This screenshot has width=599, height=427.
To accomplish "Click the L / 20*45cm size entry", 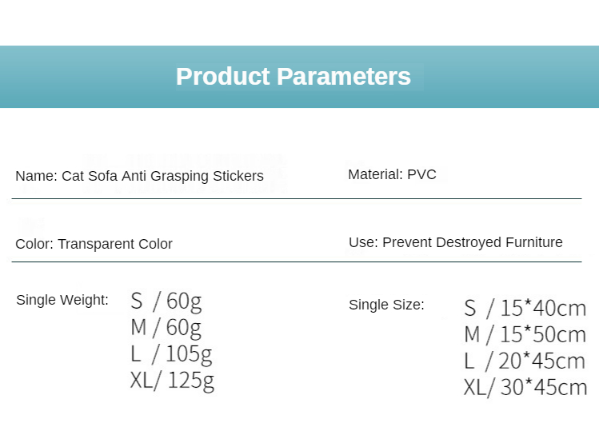I will click(x=525, y=361).
